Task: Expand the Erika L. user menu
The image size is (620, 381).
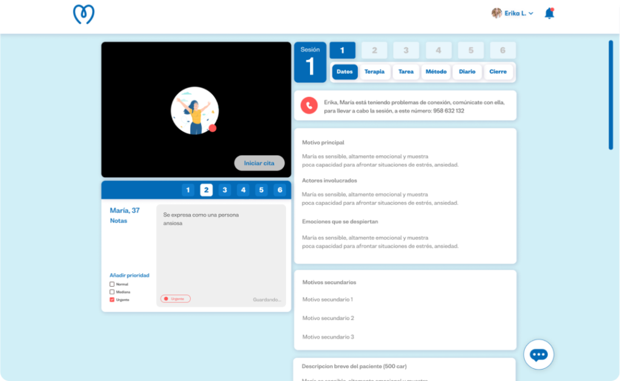Action: pyautogui.click(x=519, y=13)
